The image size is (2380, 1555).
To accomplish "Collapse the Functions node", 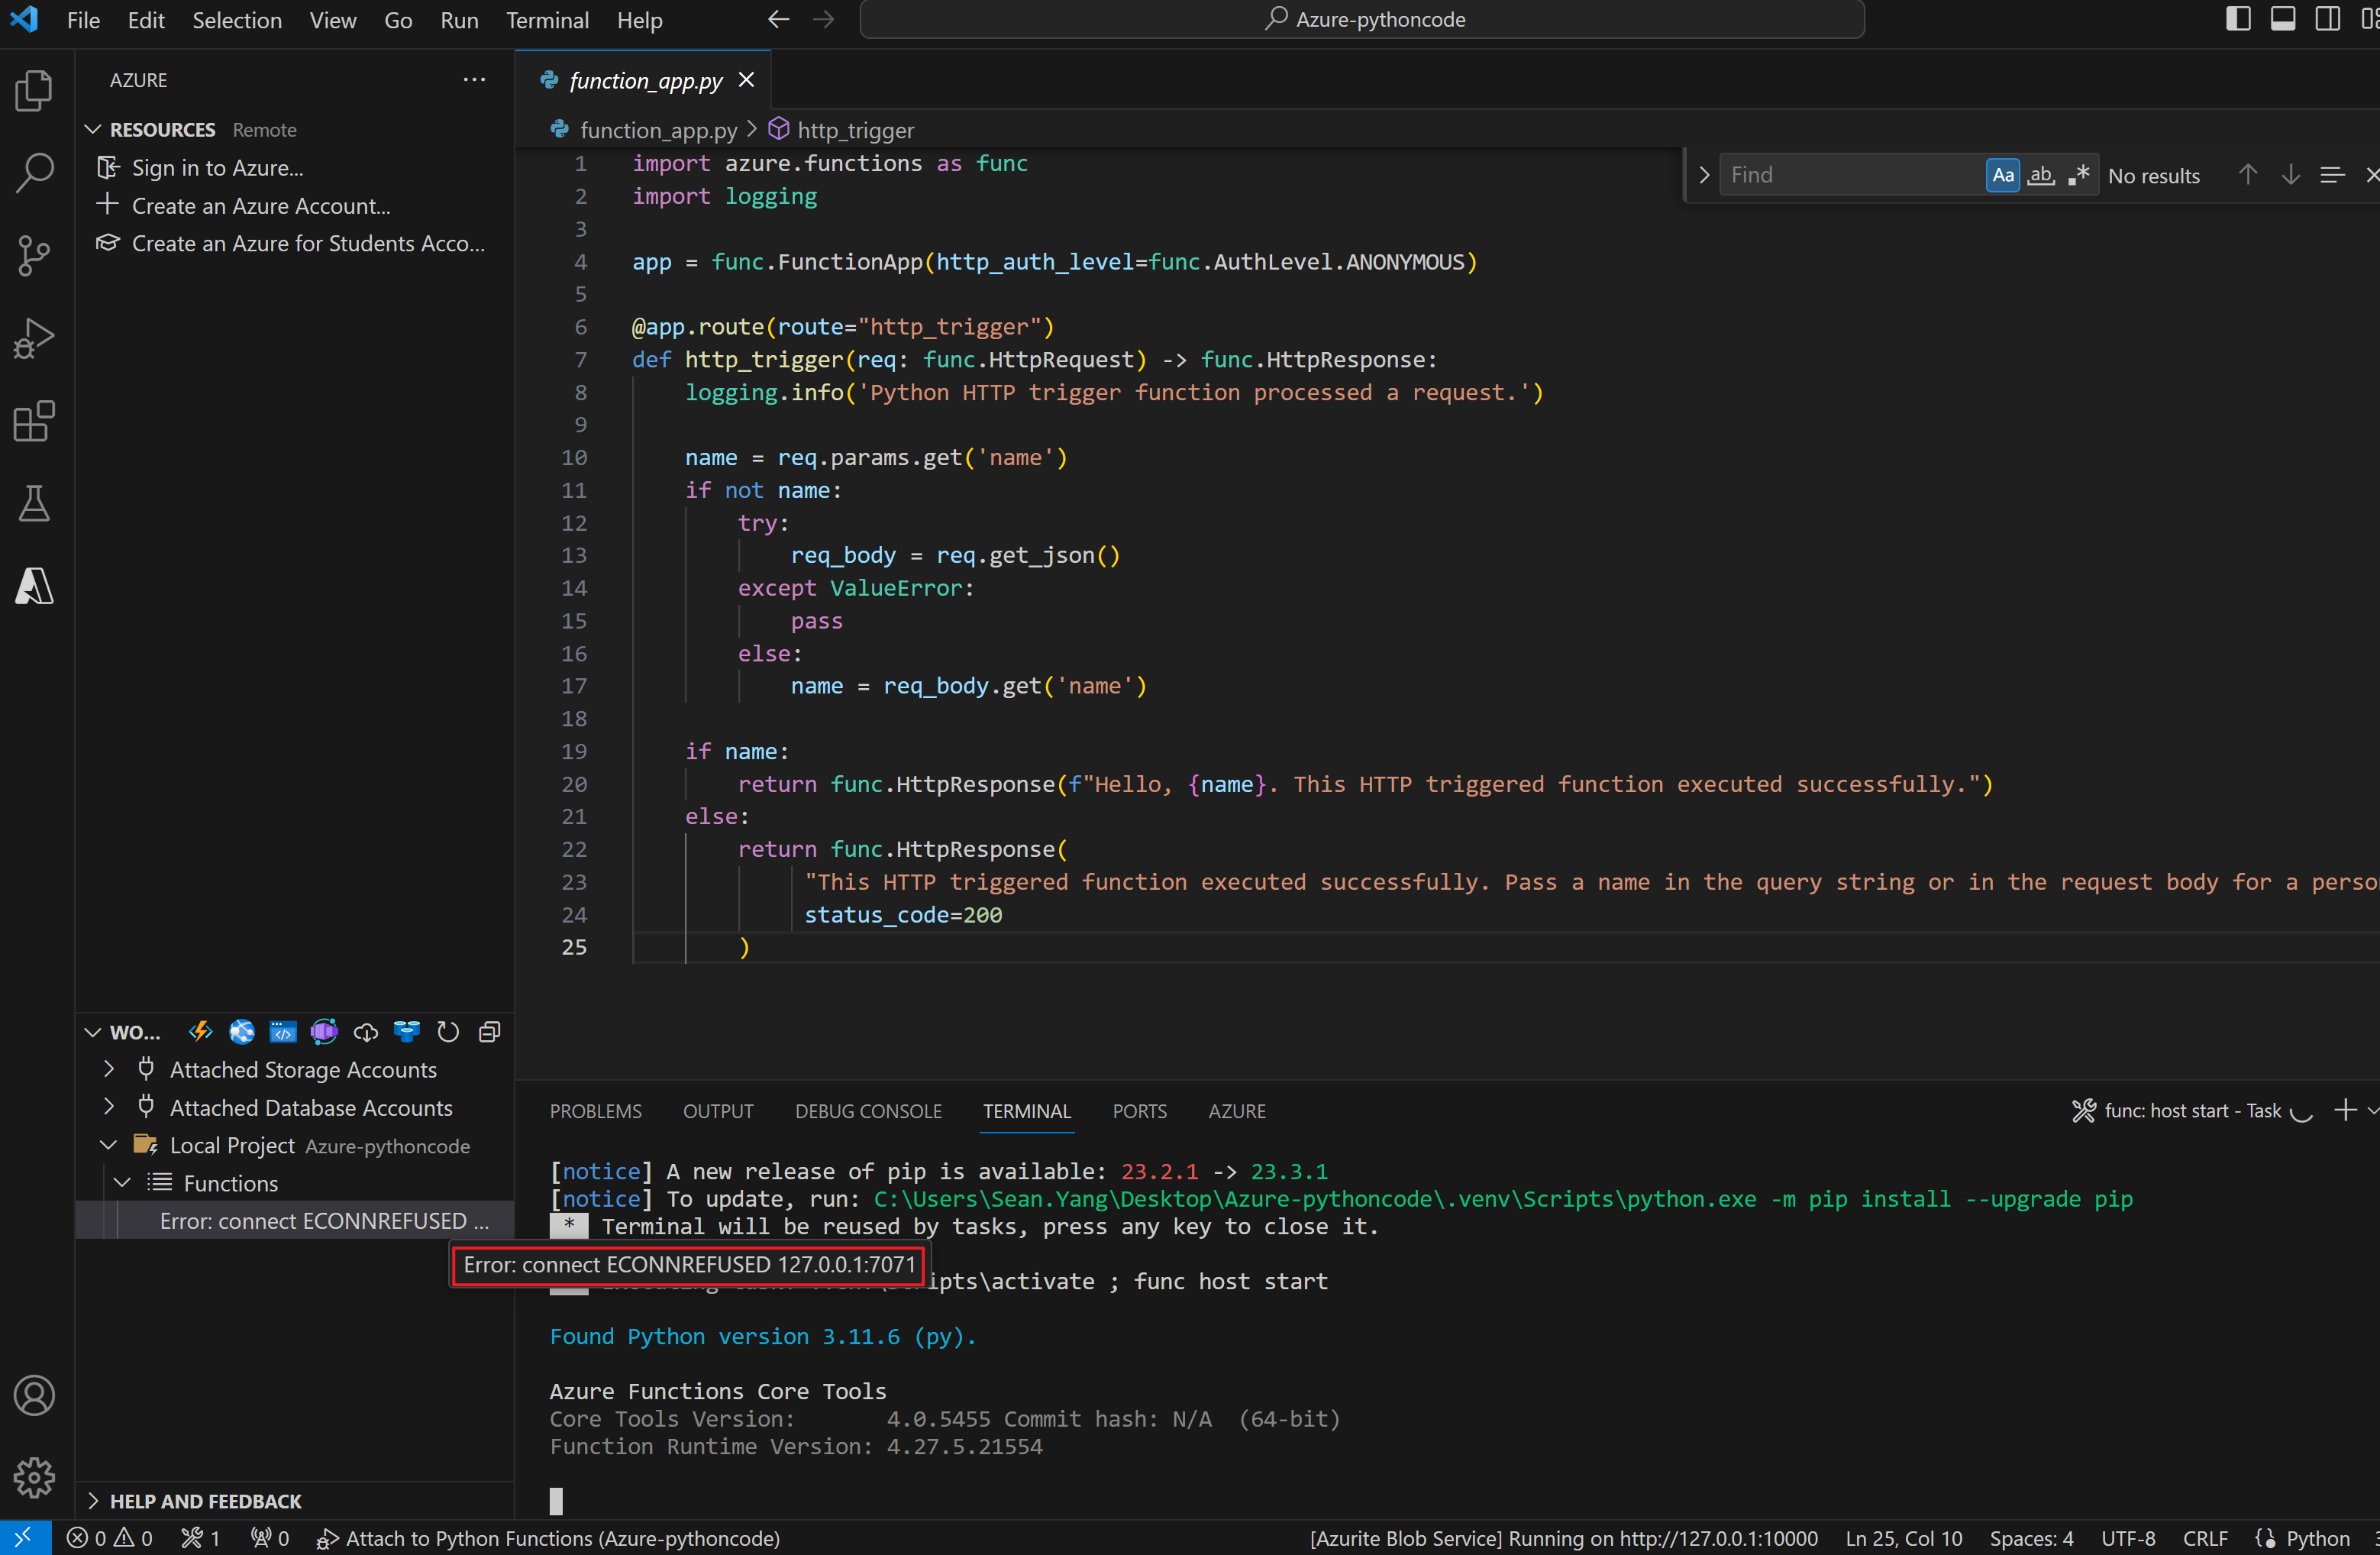I will [122, 1183].
